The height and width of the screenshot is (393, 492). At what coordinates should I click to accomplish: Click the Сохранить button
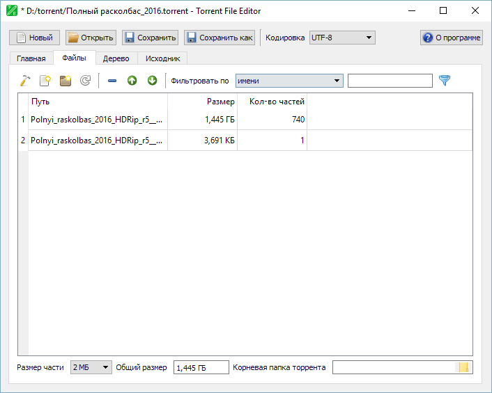point(151,38)
